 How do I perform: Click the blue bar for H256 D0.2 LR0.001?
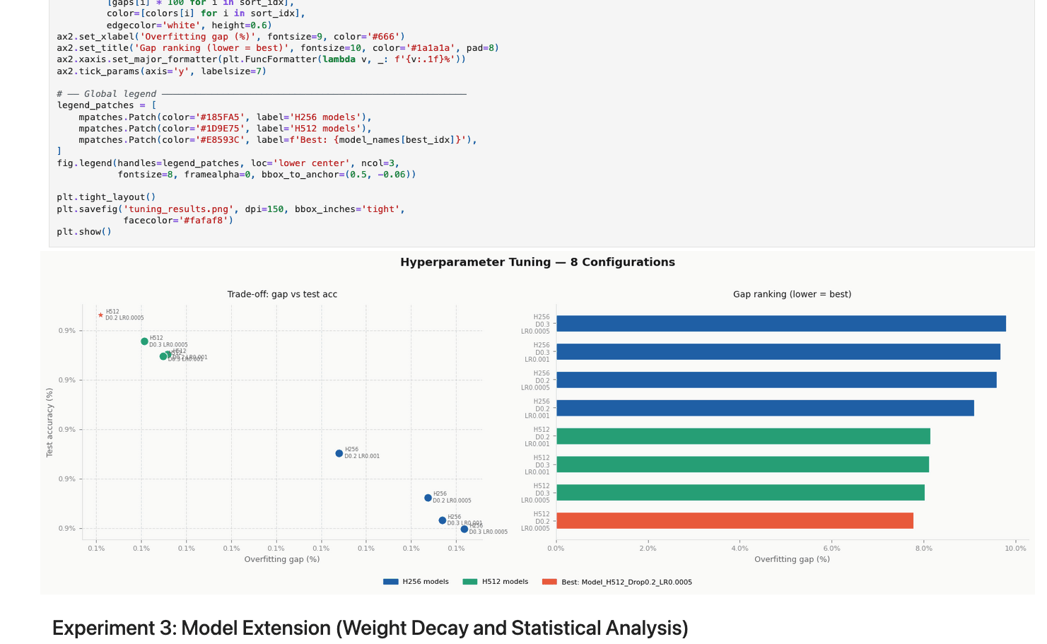pyautogui.click(x=765, y=408)
